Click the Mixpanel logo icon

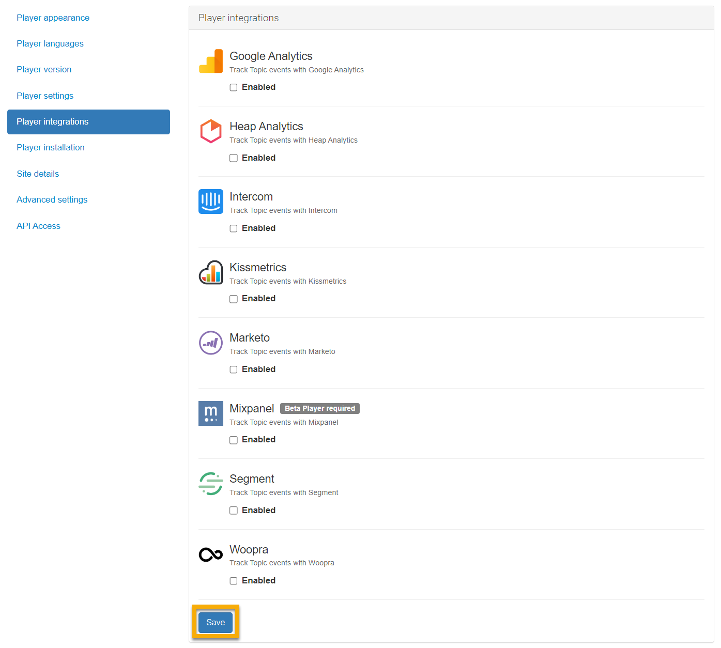click(211, 413)
